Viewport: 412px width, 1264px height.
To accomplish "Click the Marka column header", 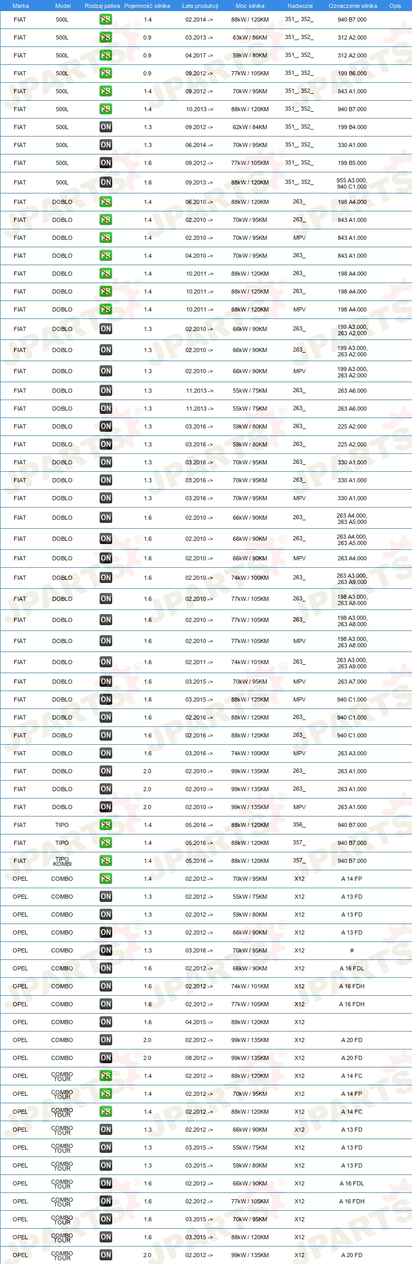I will 21,6.
